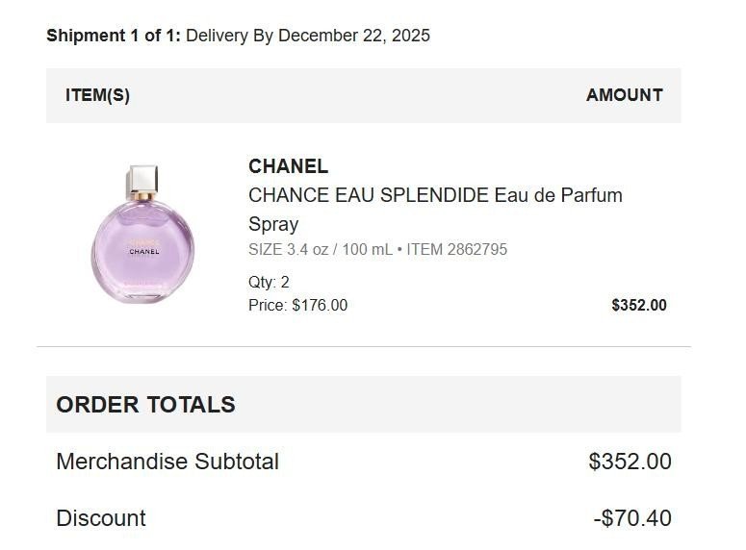Viewport: 746px width, 550px height.
Task: Click the word Spray in the product title
Action: (x=273, y=224)
